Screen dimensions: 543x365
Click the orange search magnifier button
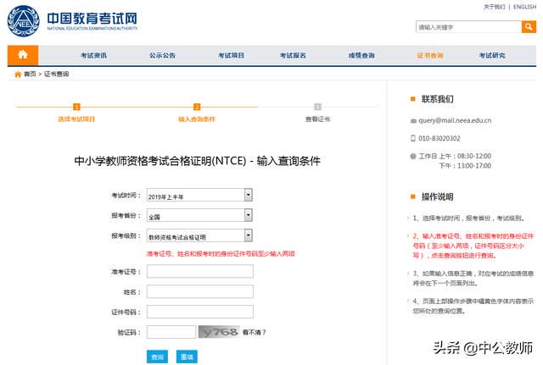(x=529, y=27)
